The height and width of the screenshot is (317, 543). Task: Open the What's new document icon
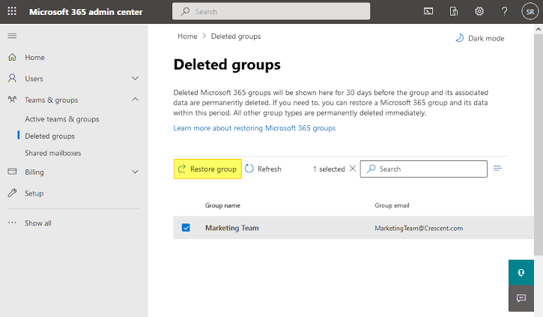pos(454,11)
